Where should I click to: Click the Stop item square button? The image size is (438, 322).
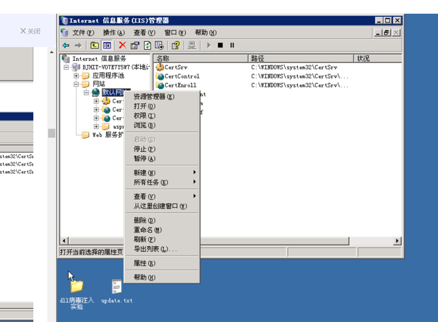click(220, 45)
